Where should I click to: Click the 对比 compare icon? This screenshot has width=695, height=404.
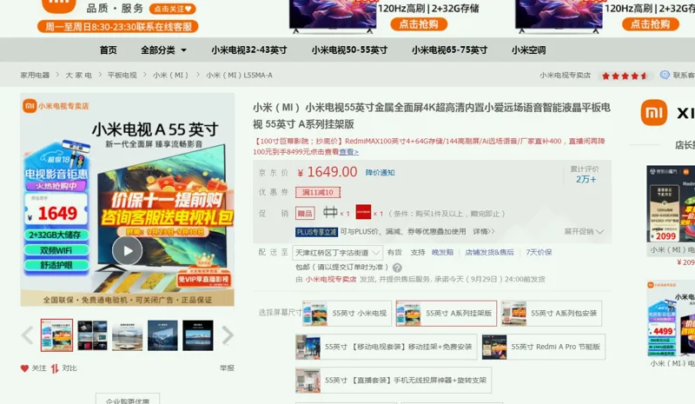(55, 368)
